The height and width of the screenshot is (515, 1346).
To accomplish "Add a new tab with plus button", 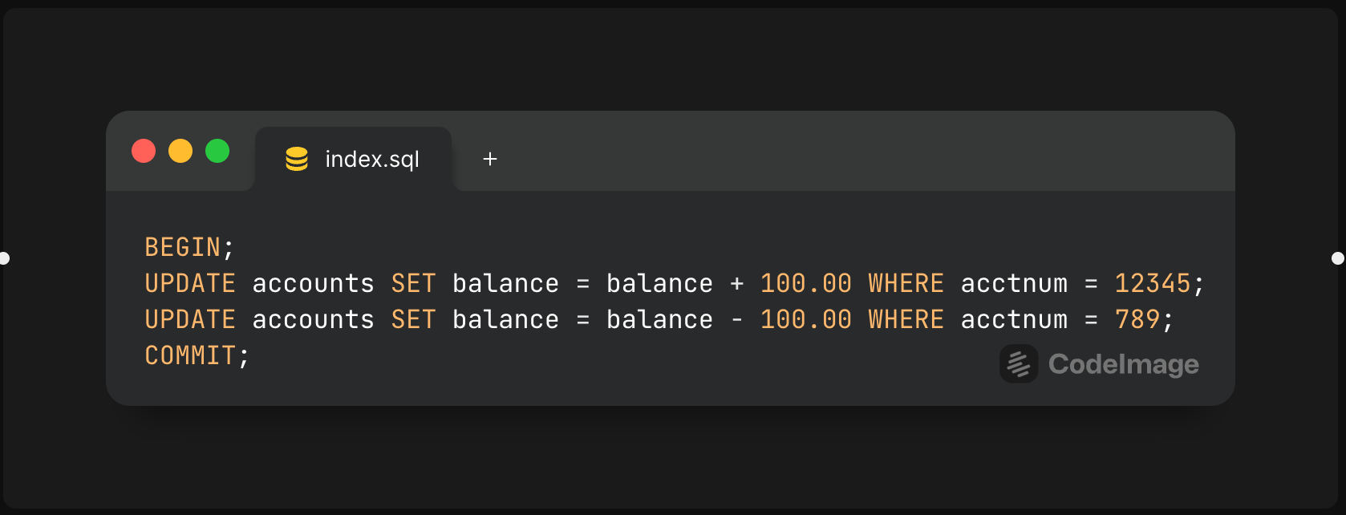I will pos(490,159).
